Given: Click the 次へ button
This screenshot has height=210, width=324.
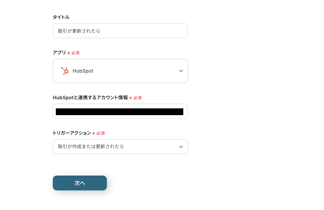Looking at the screenshot, I should 80,183.
